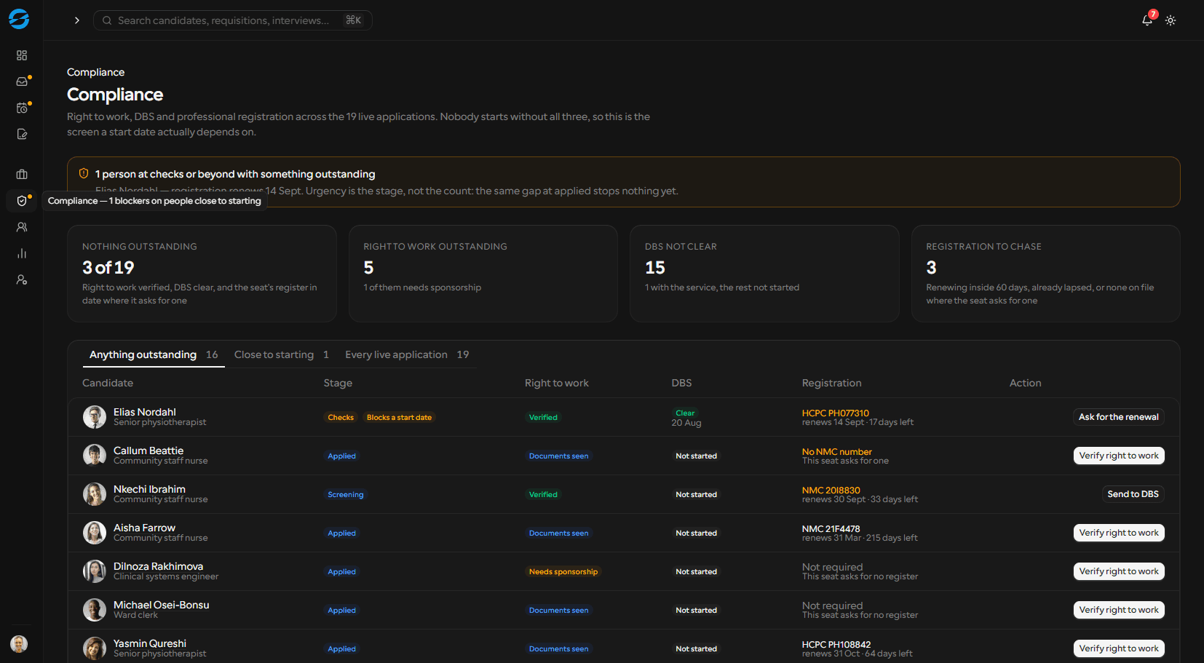Viewport: 1204px width, 663px height.
Task: Click Verify right to work for Callum Beattie
Action: point(1118,456)
